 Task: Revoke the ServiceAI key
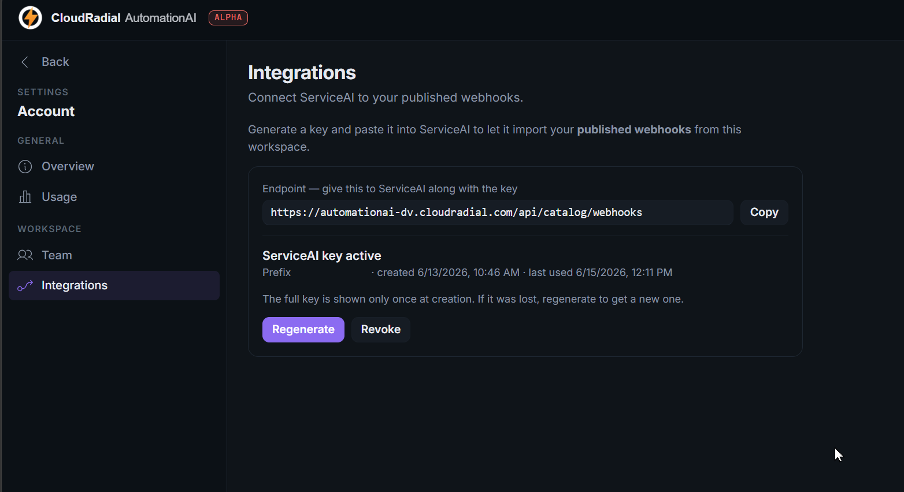pos(381,330)
